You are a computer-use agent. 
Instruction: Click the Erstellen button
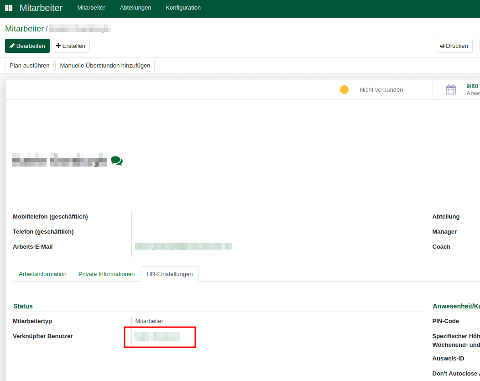pyautogui.click(x=71, y=46)
